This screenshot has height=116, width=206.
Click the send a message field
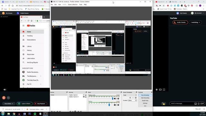tap(182, 103)
